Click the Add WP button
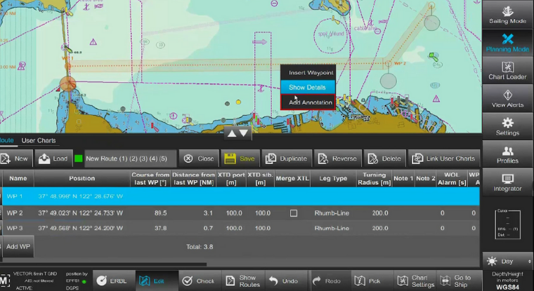534x291 pixels. (18, 246)
